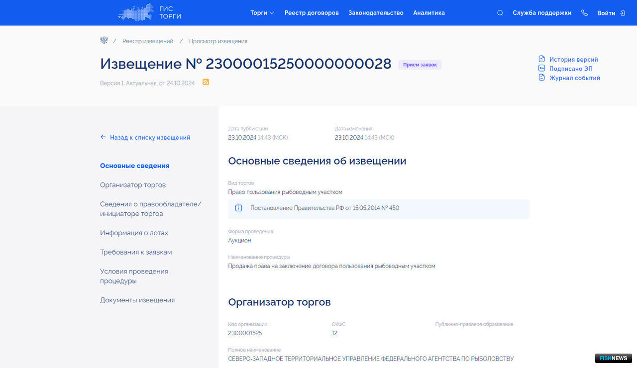Click the Подписано ЭП key icon
637x368 pixels.
pyautogui.click(x=542, y=68)
